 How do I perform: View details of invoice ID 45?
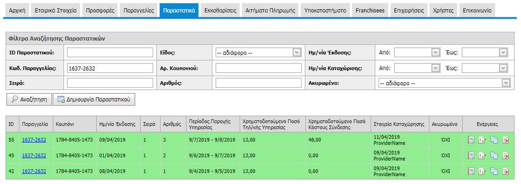coord(471,156)
